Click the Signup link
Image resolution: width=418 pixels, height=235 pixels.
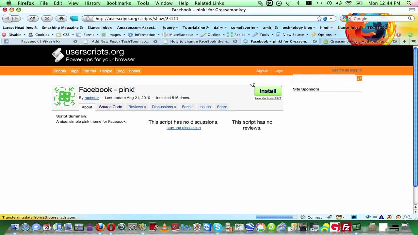(262, 71)
